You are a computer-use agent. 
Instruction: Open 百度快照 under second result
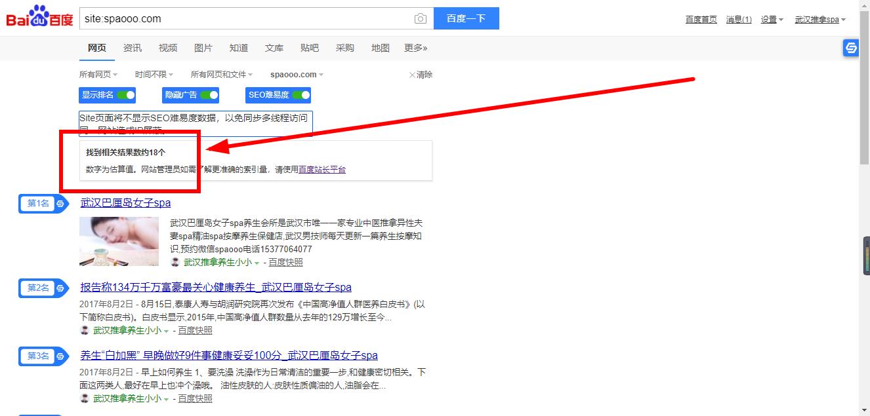point(196,330)
